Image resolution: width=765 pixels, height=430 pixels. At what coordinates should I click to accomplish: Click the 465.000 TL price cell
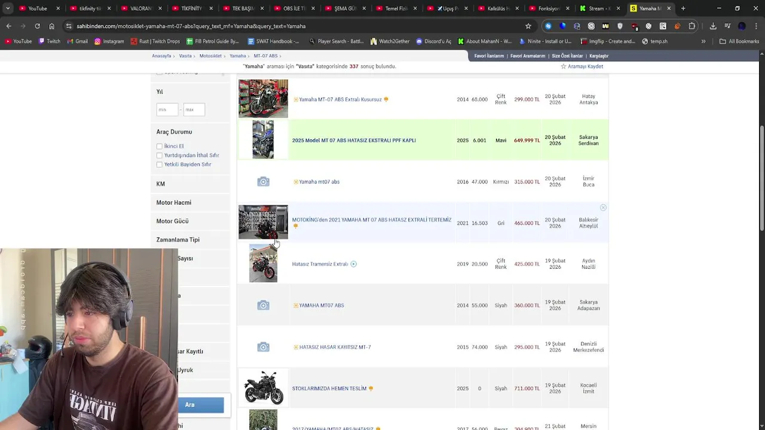[527, 223]
